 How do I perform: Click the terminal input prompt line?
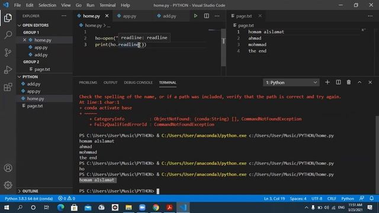click(119, 191)
